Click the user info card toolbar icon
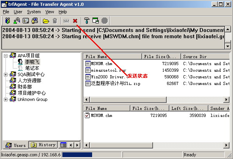 26,21
